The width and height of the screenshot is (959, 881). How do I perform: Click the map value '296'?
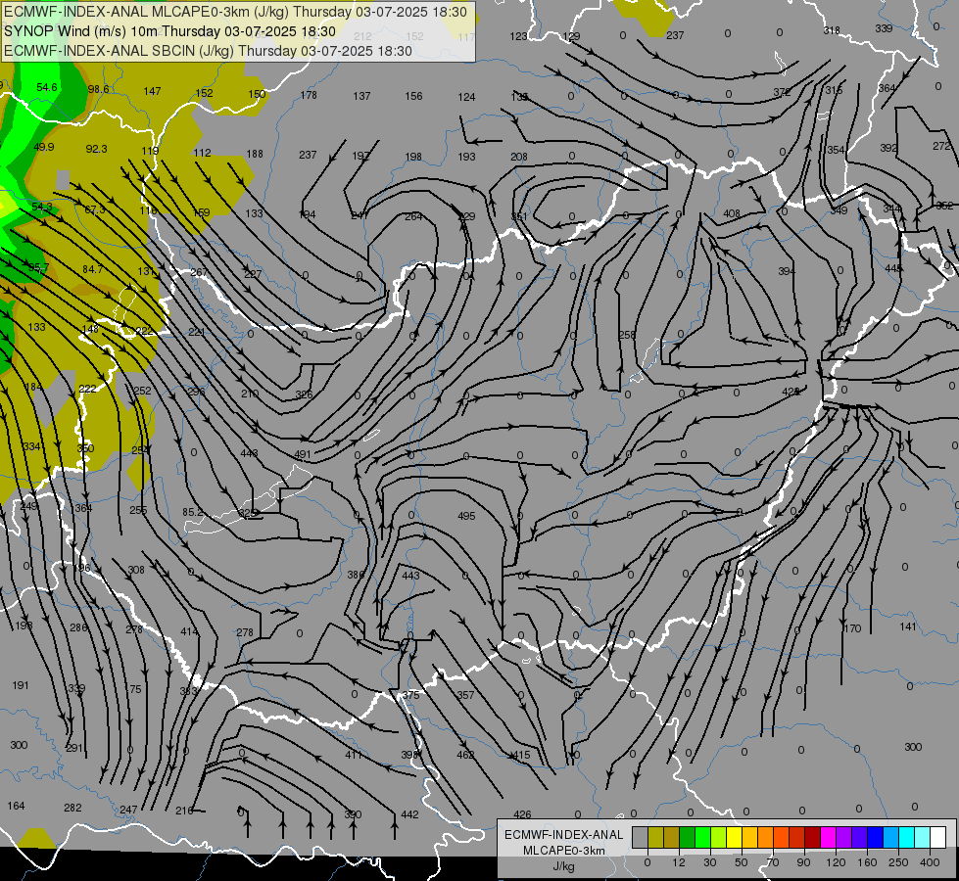coord(196,392)
